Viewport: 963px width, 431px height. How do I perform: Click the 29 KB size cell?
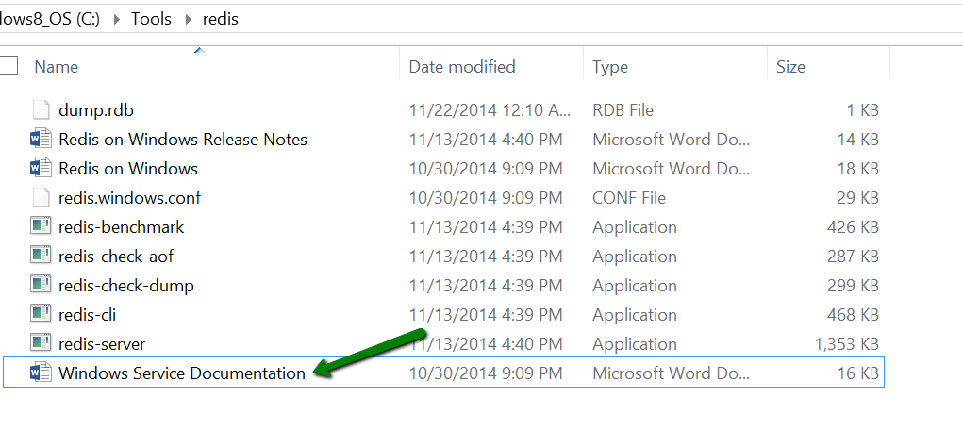point(858,198)
